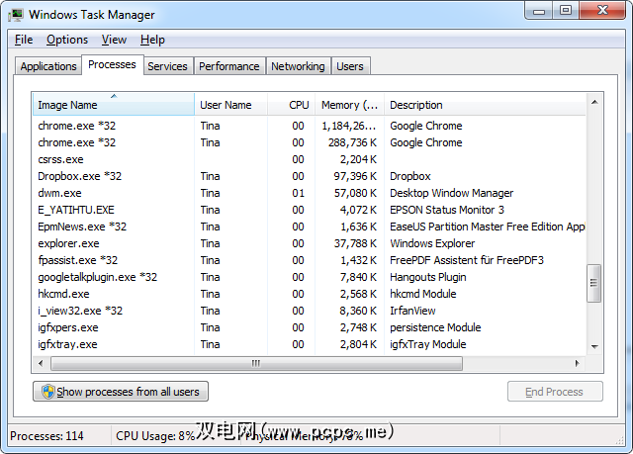Viewport: 633px width, 454px height.
Task: Select the dwm.exe process row
Action: [x=309, y=193]
